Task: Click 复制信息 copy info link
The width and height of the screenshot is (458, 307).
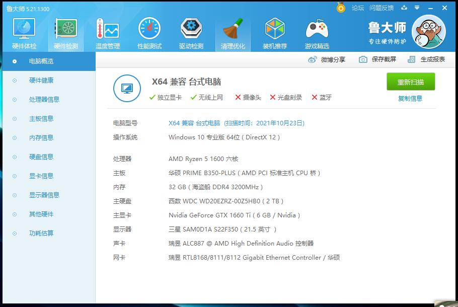Action: tap(410, 99)
